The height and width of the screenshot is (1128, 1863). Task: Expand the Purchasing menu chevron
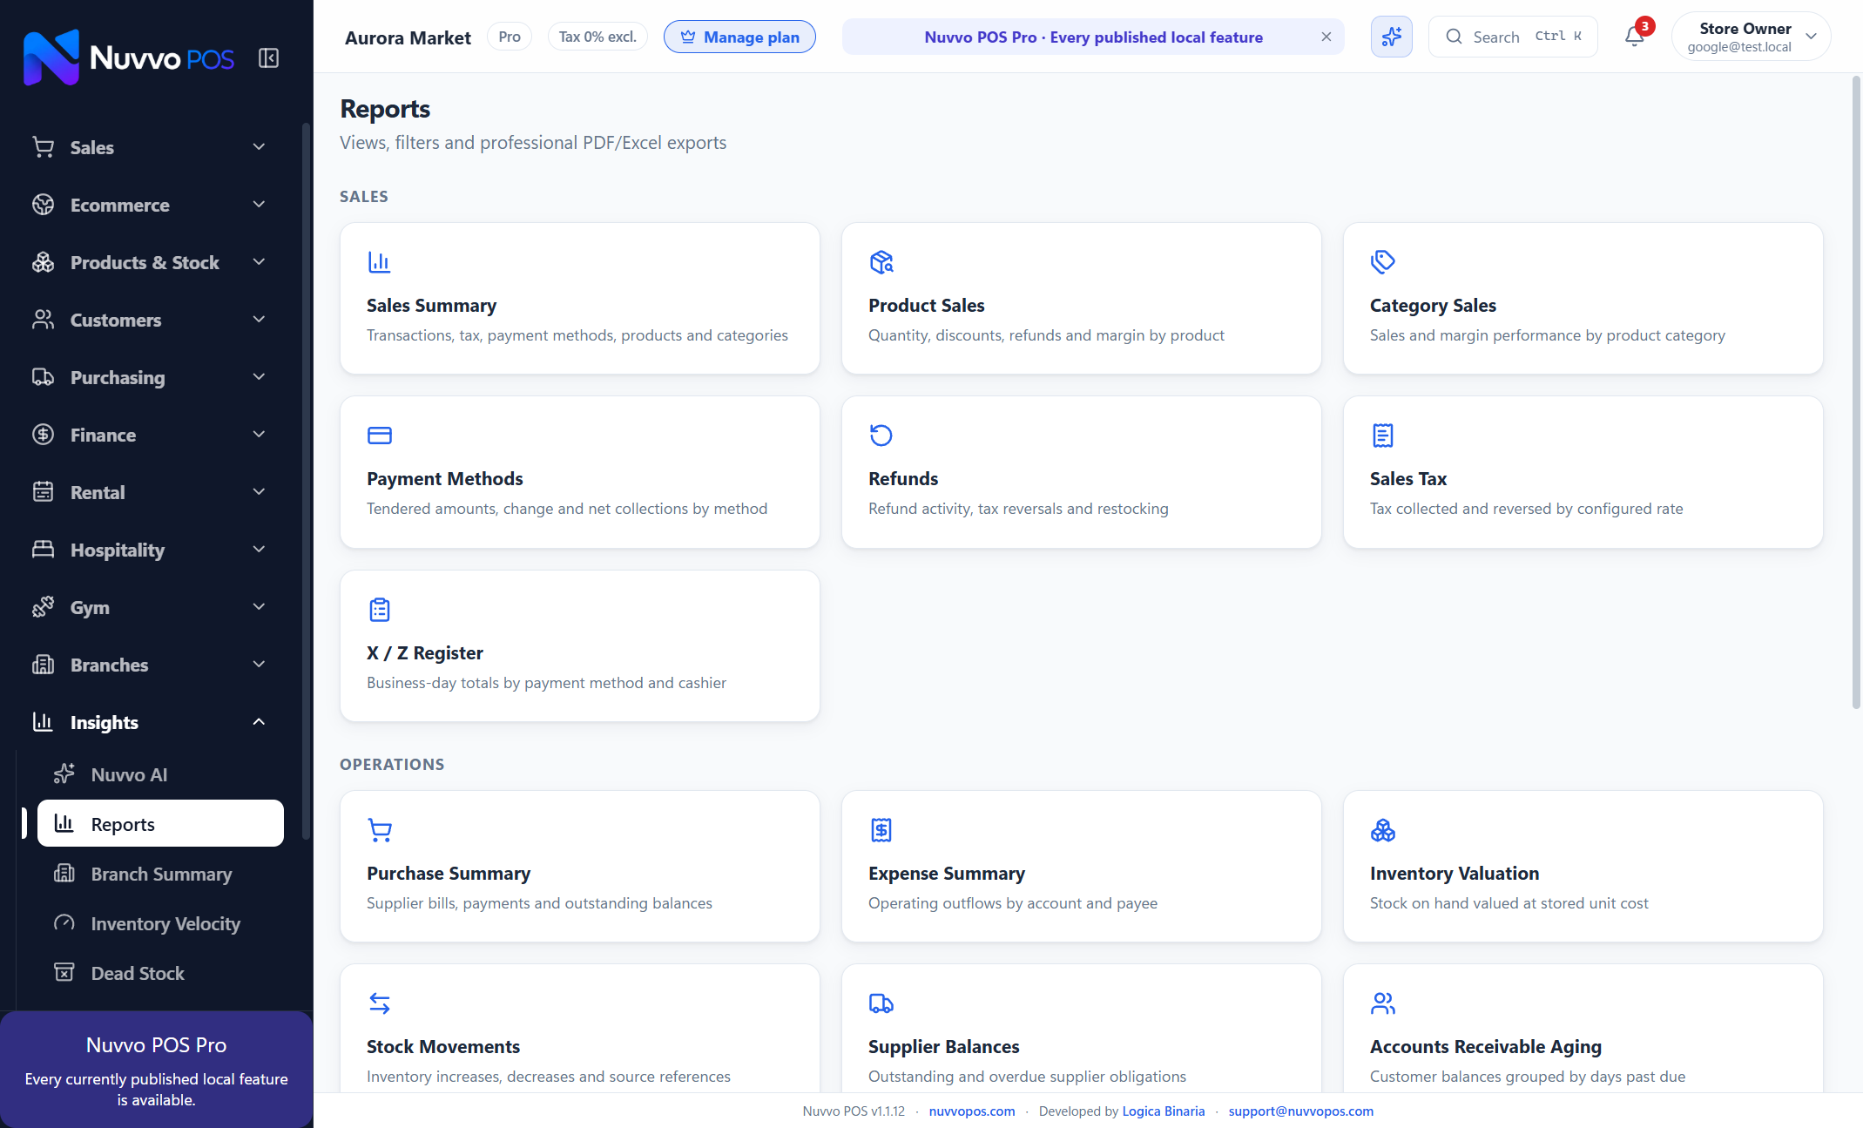point(259,377)
